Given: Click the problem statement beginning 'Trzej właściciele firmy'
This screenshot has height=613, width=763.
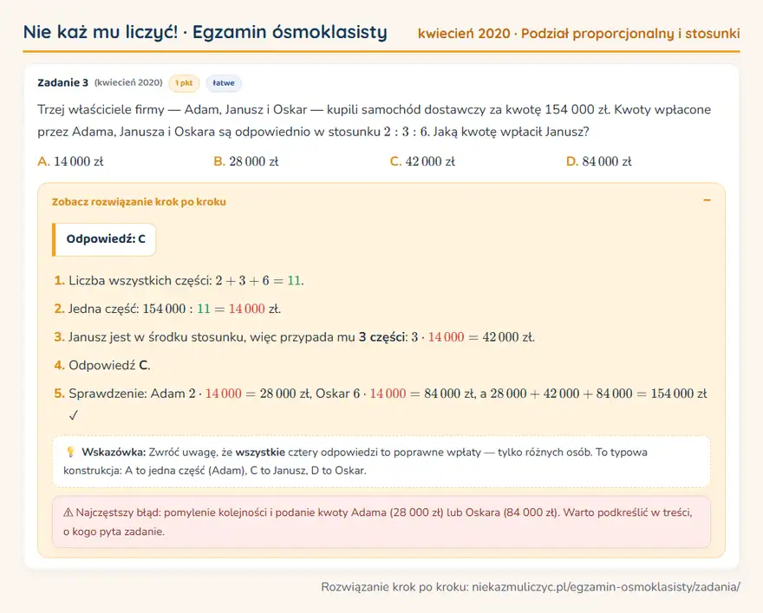Looking at the screenshot, I should coord(375,121).
